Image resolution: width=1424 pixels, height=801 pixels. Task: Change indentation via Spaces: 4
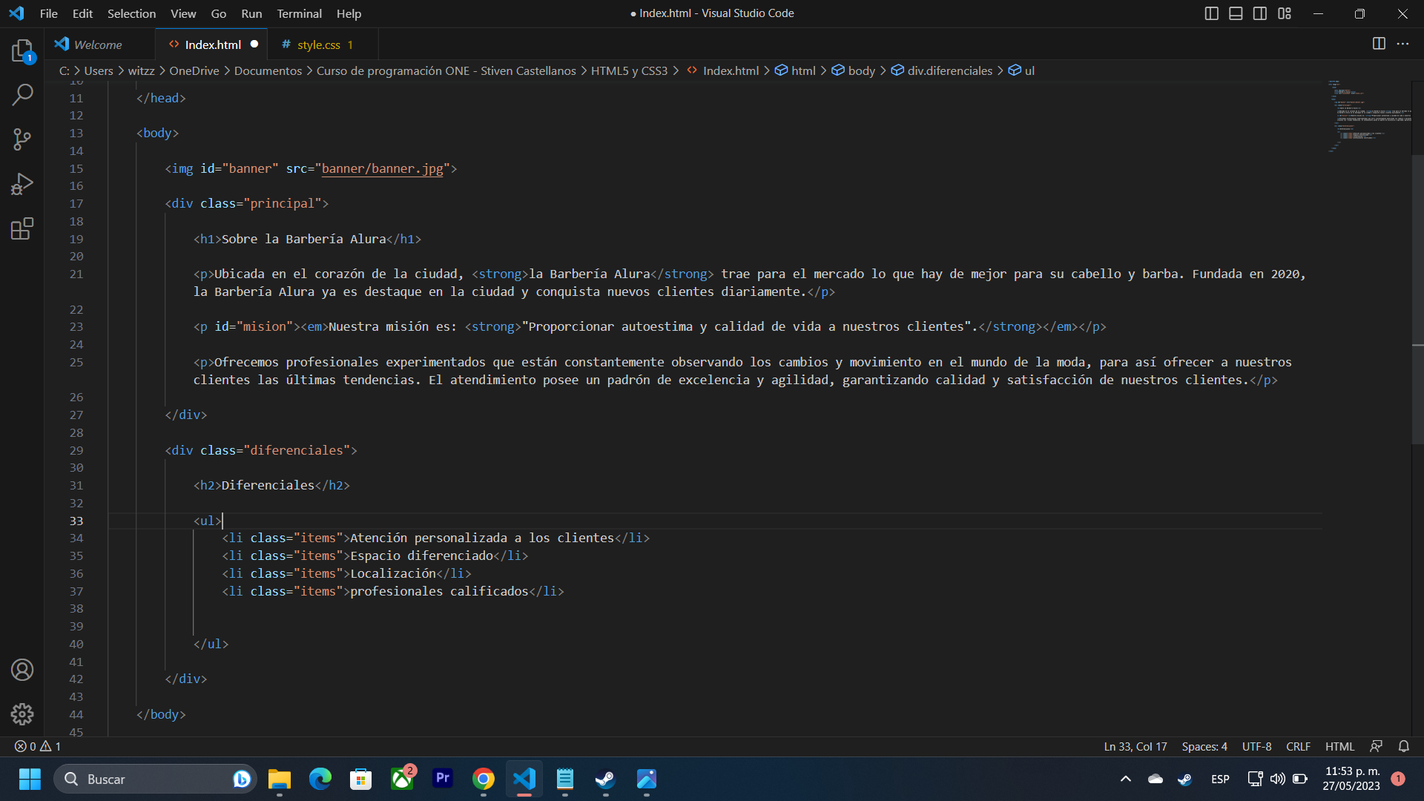click(x=1204, y=746)
